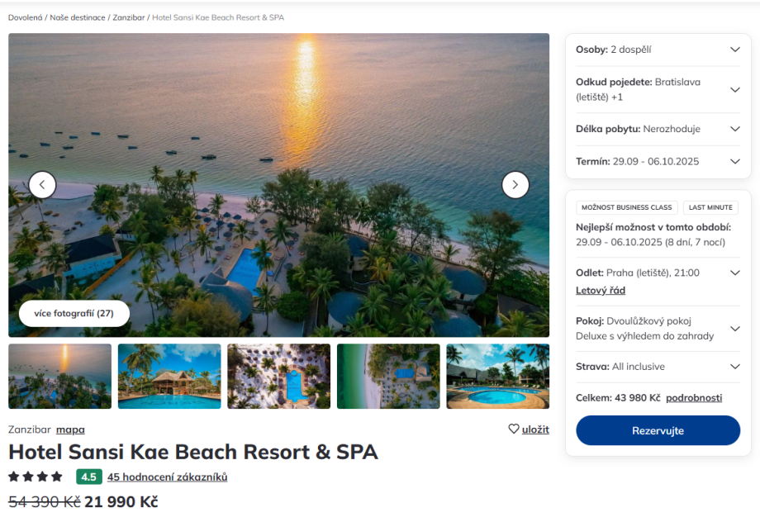Click the hotel star rating icons
This screenshot has height=517, width=760.
[x=36, y=477]
